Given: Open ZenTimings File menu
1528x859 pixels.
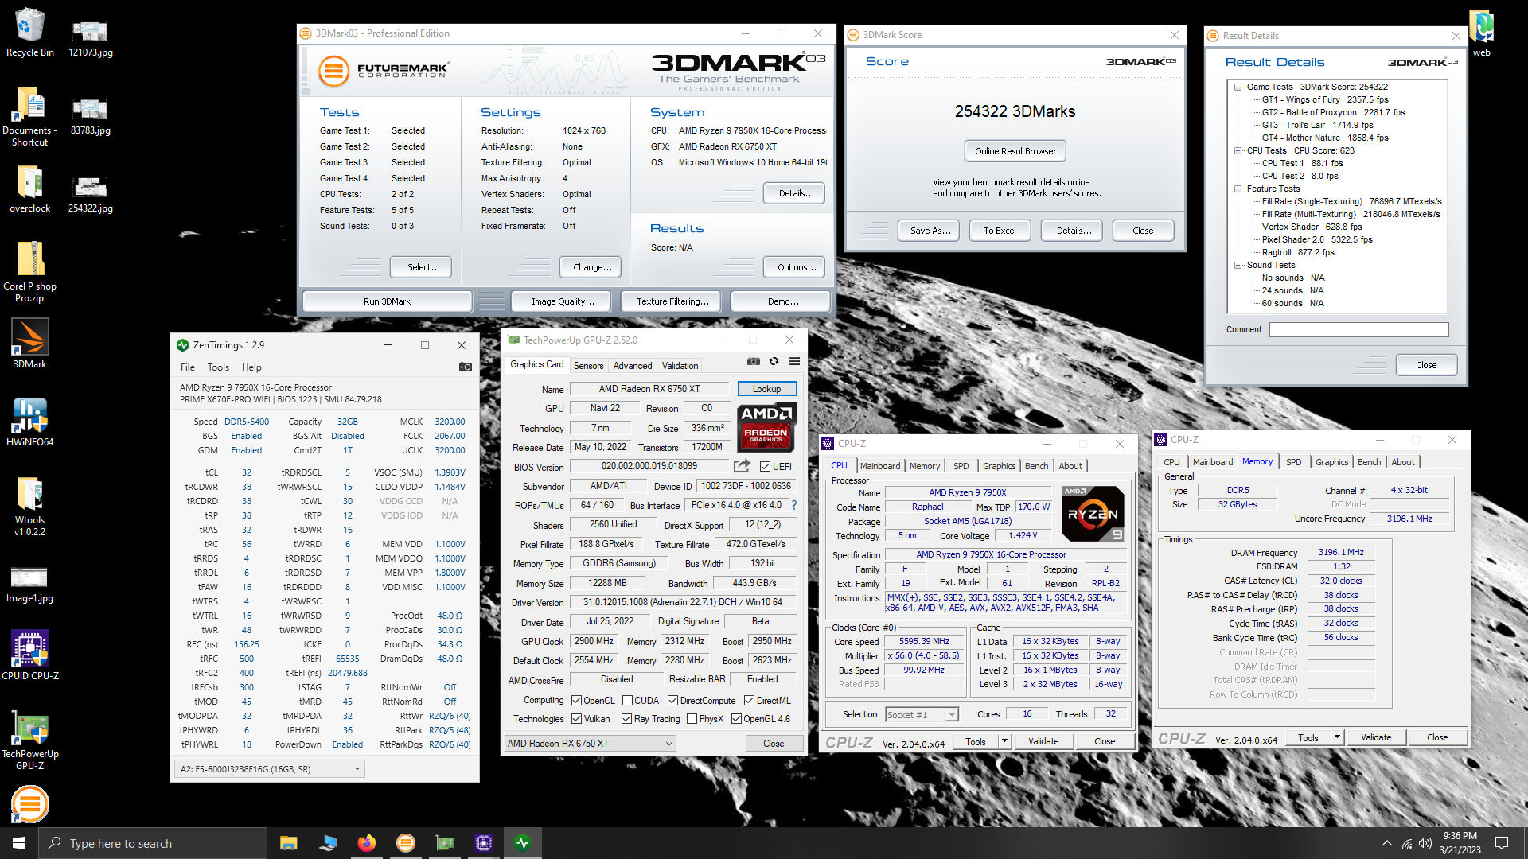Looking at the screenshot, I should (x=187, y=367).
